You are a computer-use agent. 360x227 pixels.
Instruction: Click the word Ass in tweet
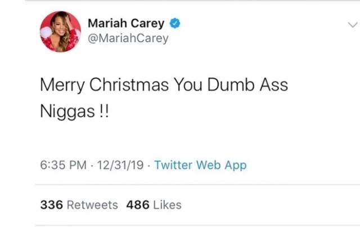click(x=274, y=84)
